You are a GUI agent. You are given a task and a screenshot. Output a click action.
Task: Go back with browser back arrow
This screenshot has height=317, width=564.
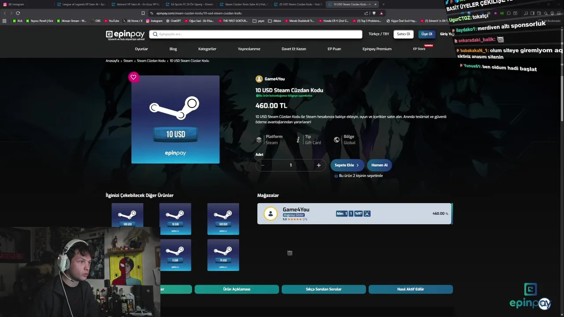pyautogui.click(x=5, y=13)
